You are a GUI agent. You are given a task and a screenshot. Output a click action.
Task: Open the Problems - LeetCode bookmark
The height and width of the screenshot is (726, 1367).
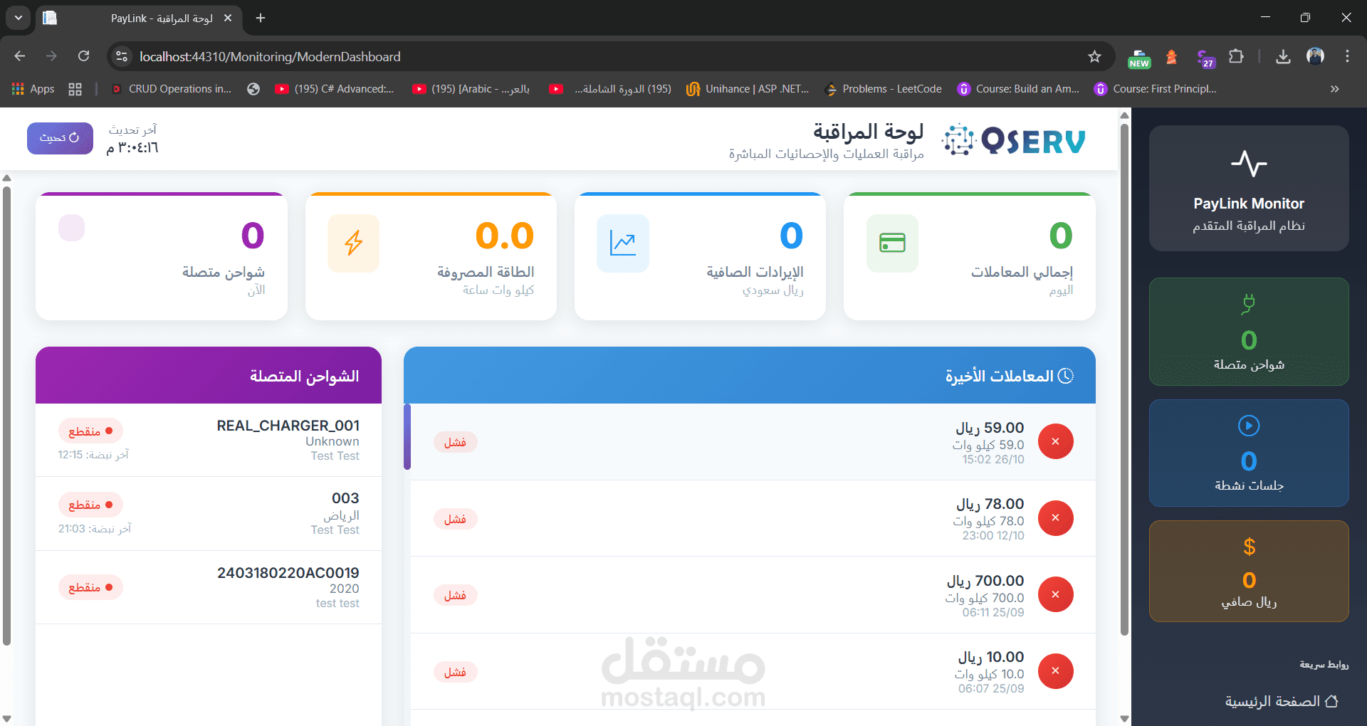(x=883, y=89)
